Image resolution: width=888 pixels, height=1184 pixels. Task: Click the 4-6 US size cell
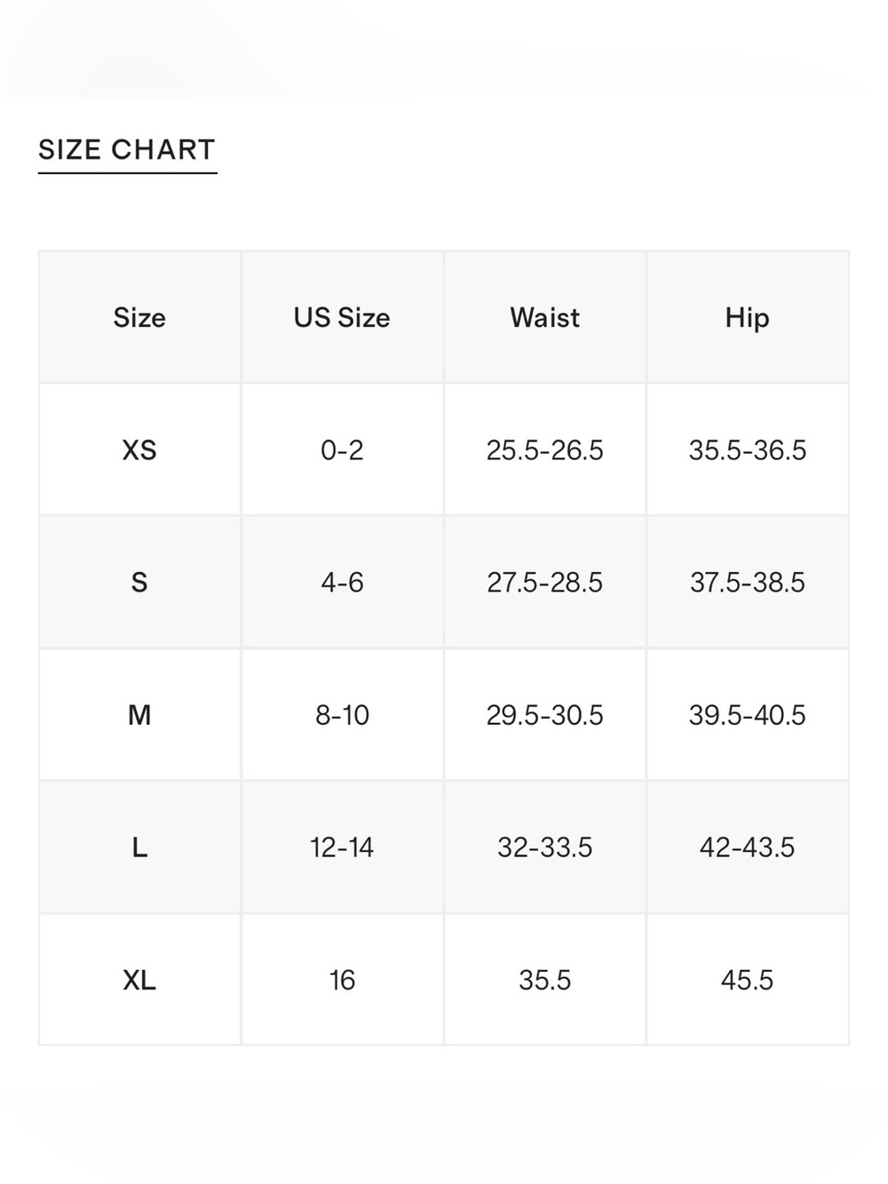click(x=342, y=582)
